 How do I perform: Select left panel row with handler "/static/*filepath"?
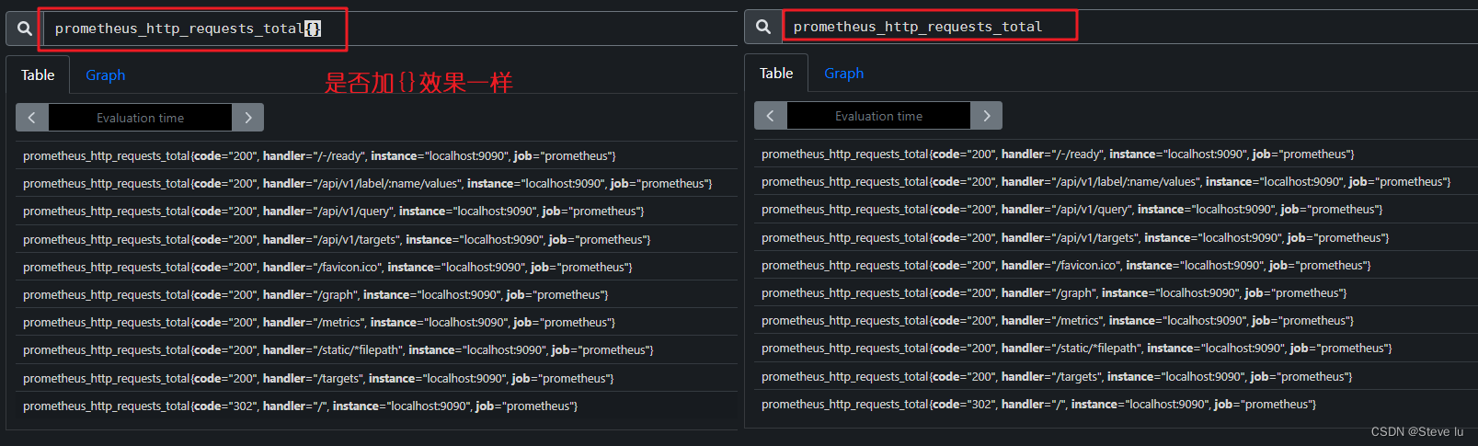point(377,349)
